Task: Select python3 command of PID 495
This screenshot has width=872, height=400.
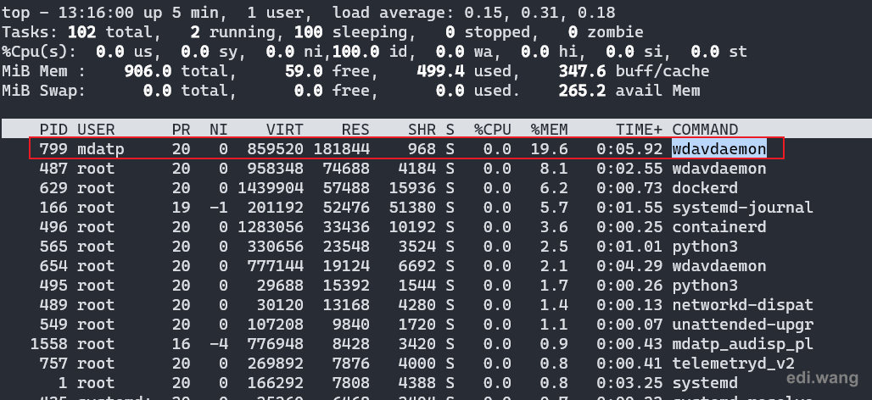Action: 705,286
